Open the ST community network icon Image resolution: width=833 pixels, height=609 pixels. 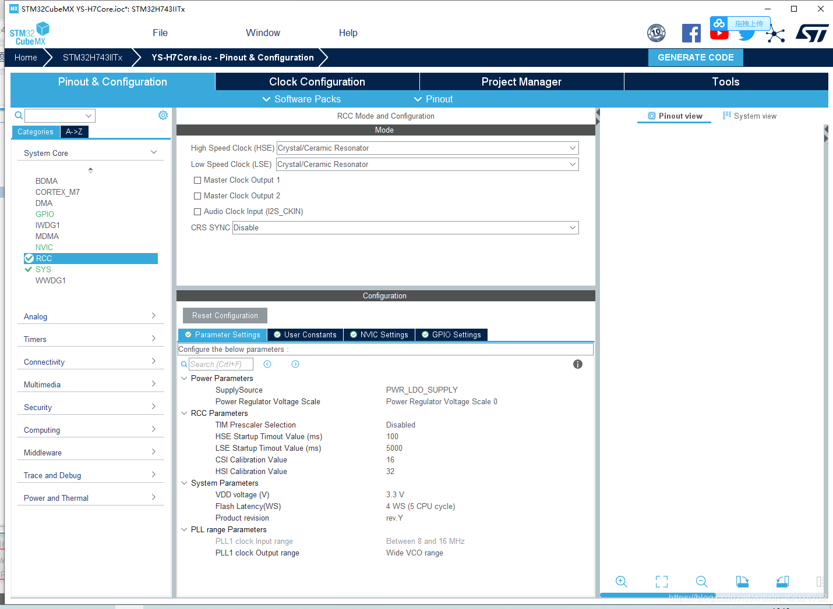pos(775,34)
